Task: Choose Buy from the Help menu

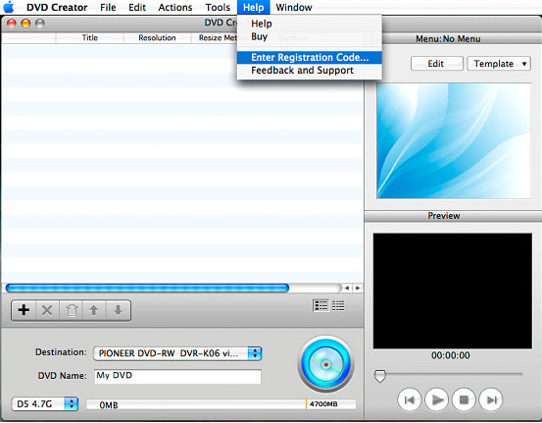Action: pyautogui.click(x=310, y=36)
